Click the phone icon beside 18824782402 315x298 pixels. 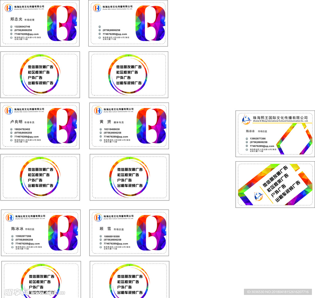click(x=11, y=129)
